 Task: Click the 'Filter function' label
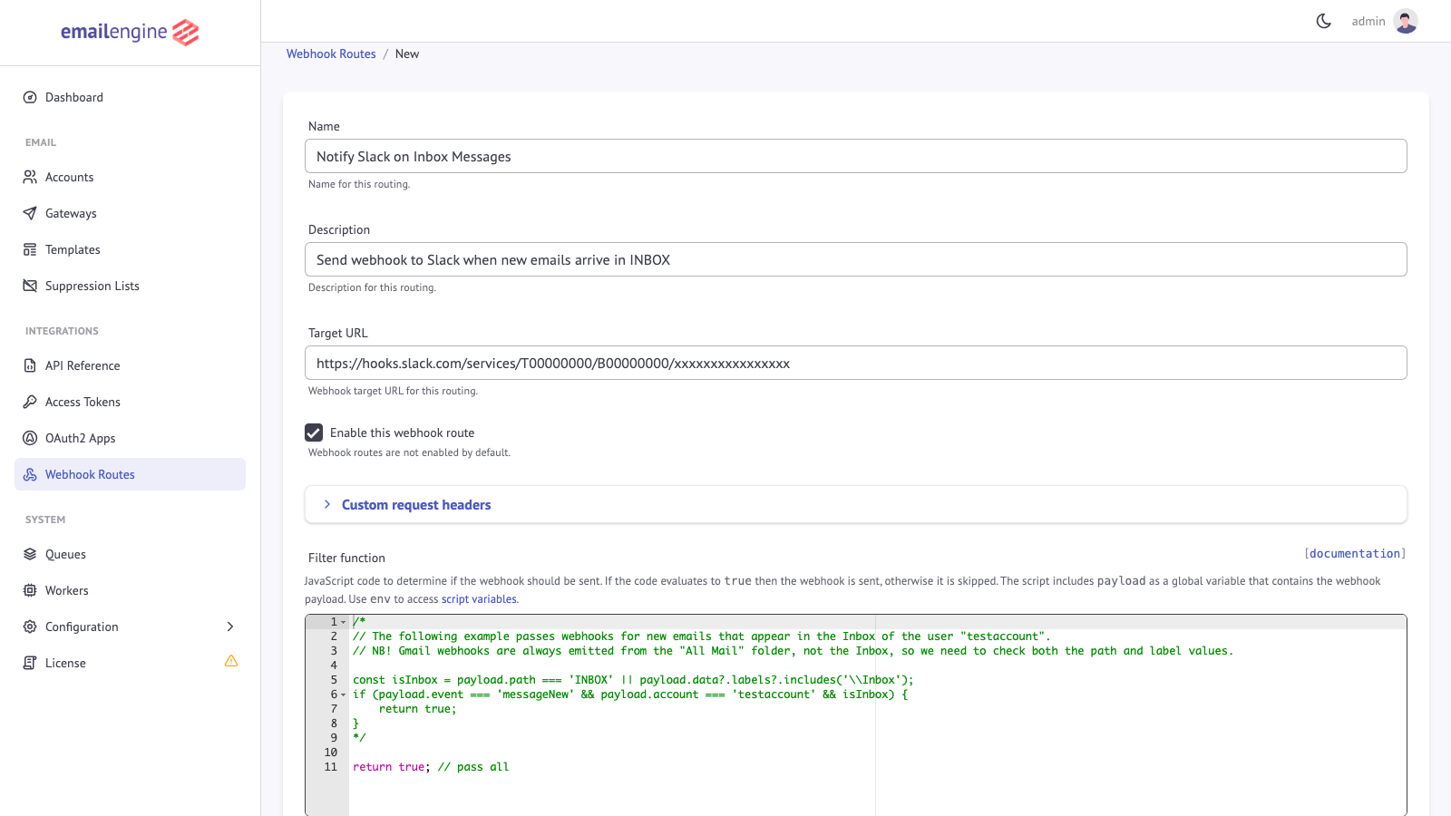[346, 558]
